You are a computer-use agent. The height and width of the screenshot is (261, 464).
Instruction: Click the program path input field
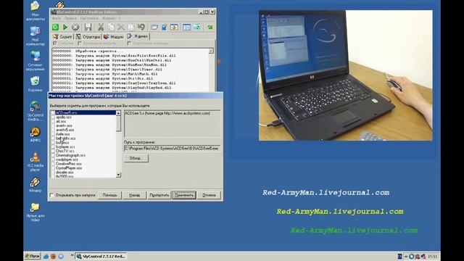173,148
